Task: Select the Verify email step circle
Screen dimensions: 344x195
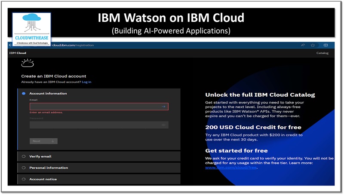Action: point(24,156)
